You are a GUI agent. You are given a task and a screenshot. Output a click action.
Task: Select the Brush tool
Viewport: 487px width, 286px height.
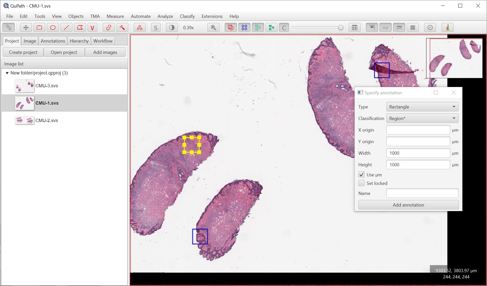click(109, 27)
